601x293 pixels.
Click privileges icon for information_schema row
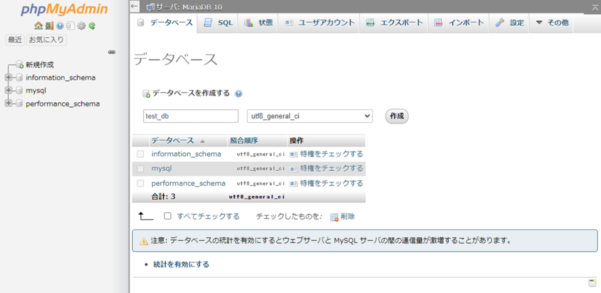click(x=294, y=154)
